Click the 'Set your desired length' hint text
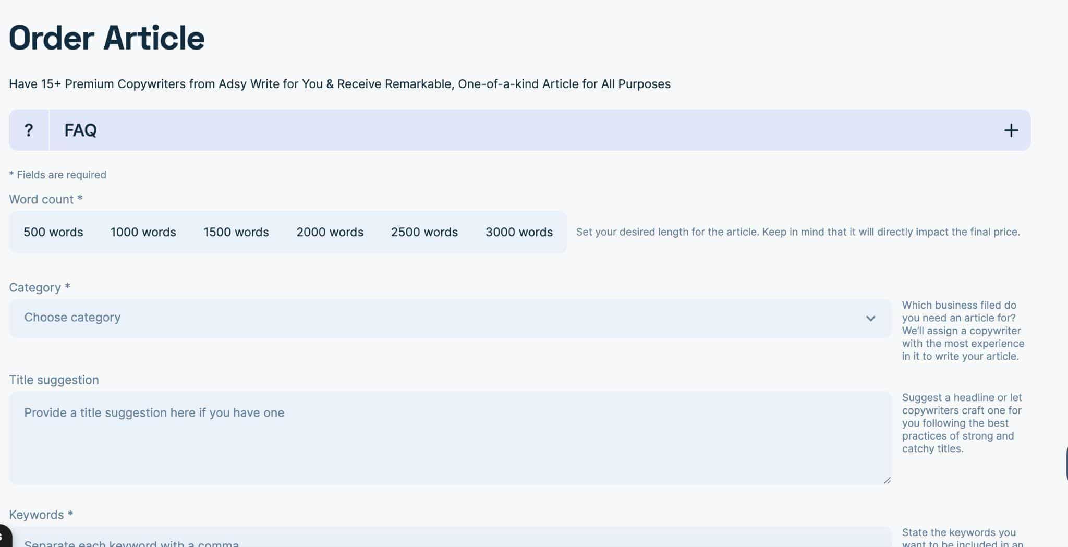1068x547 pixels. 798,232
